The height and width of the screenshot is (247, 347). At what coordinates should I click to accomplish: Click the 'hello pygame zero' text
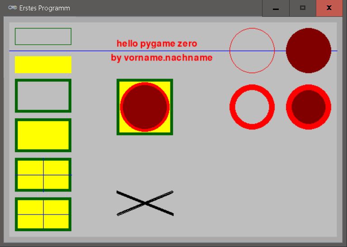point(157,43)
